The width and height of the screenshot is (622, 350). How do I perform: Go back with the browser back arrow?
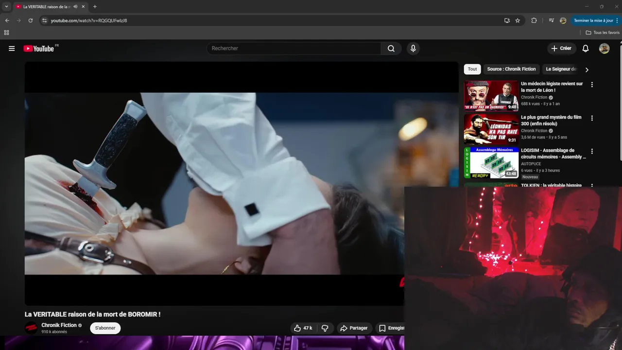pos(7,20)
